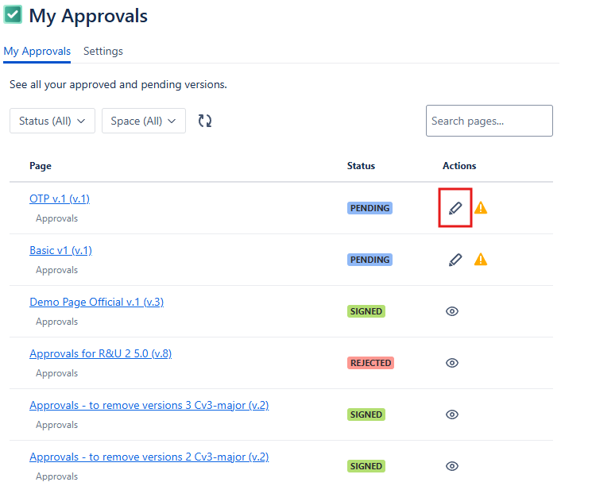The image size is (592, 482).
Task: Open Approvals for R&U 2 5.0 (v.8) link
Action: point(100,353)
